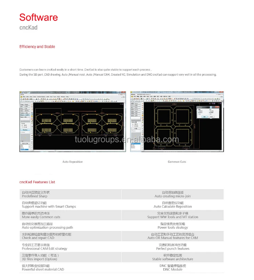Expand the dropdown below the Machine button
This screenshot has width=254, height=280.
pyautogui.click(x=26, y=132)
